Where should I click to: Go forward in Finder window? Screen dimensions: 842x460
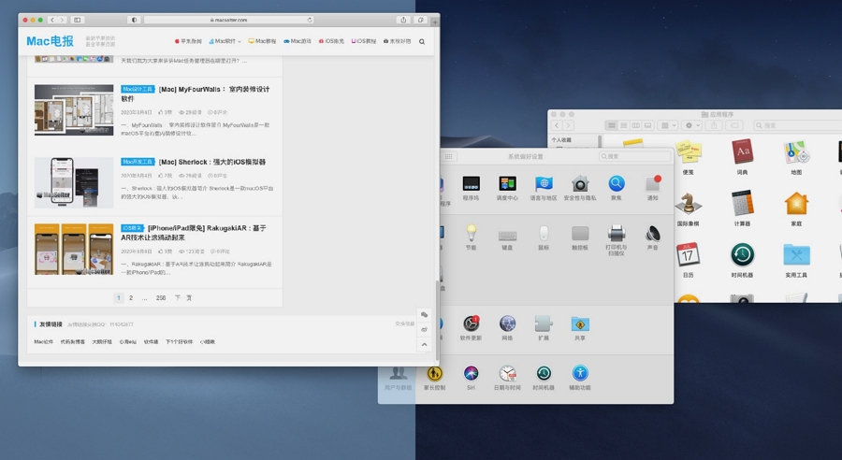pyautogui.click(x=568, y=125)
